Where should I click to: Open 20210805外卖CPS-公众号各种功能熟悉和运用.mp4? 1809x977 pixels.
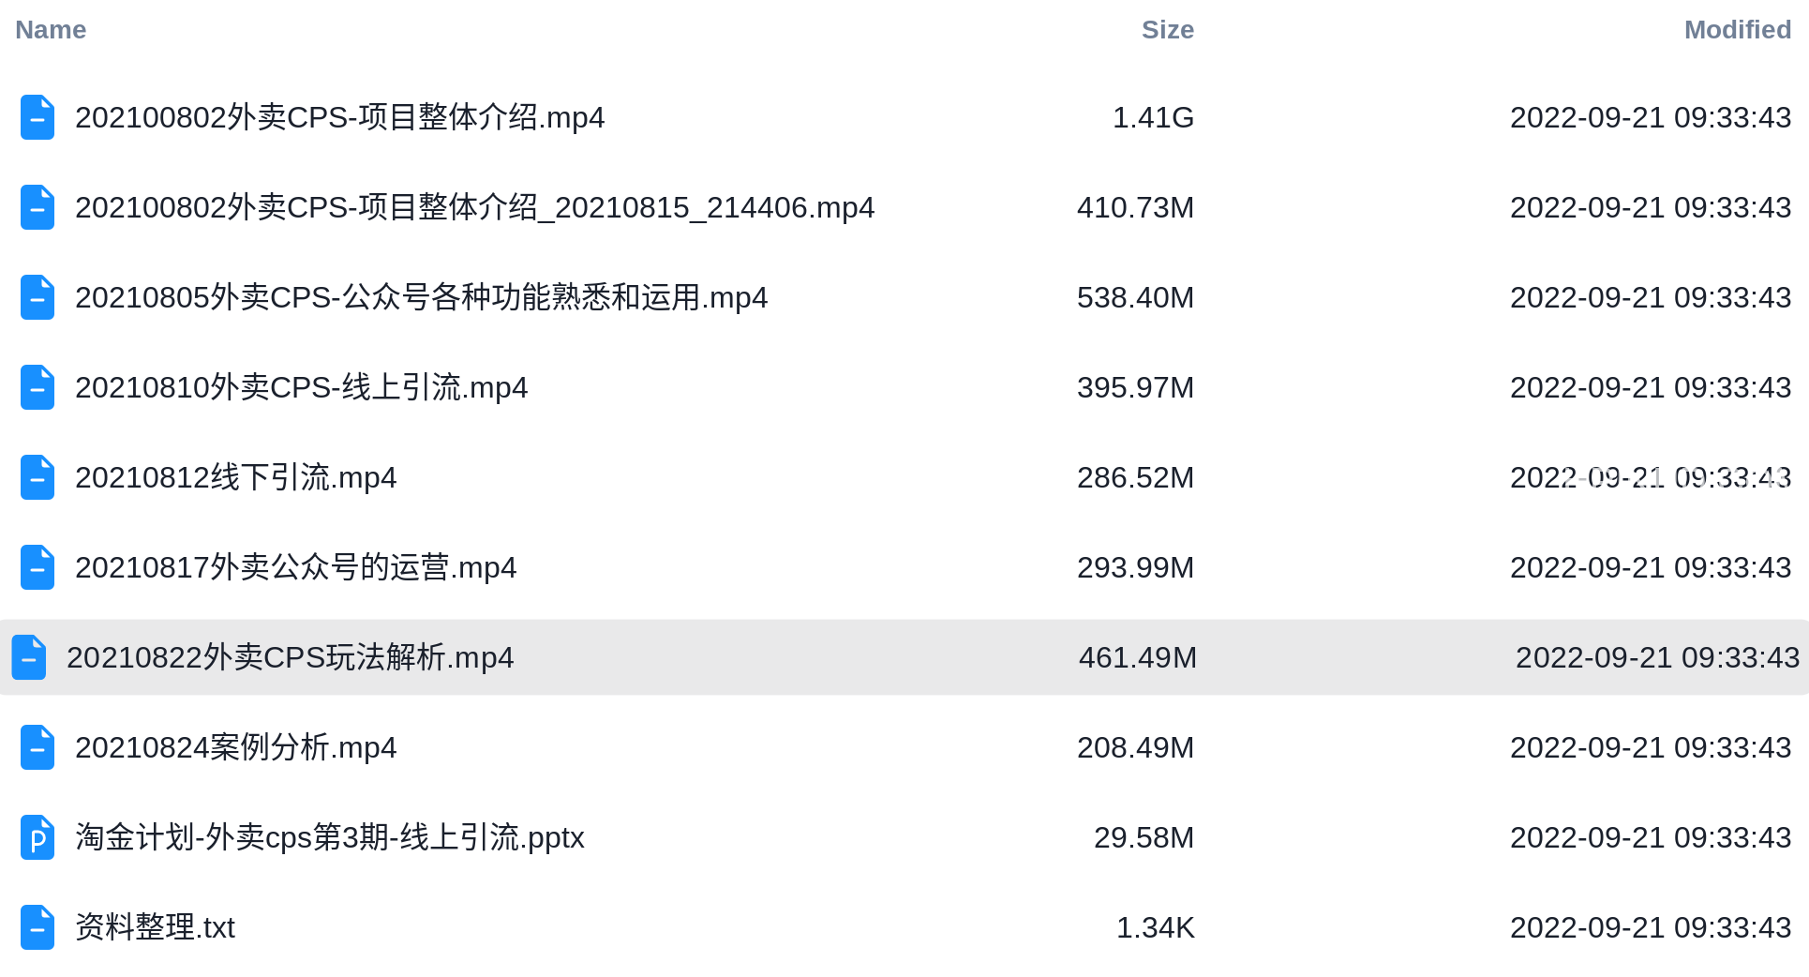[x=421, y=297]
